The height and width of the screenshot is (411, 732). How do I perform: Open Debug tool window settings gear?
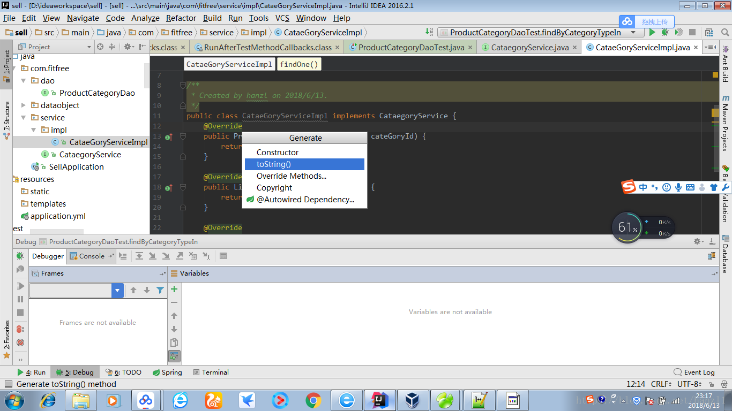coord(698,241)
